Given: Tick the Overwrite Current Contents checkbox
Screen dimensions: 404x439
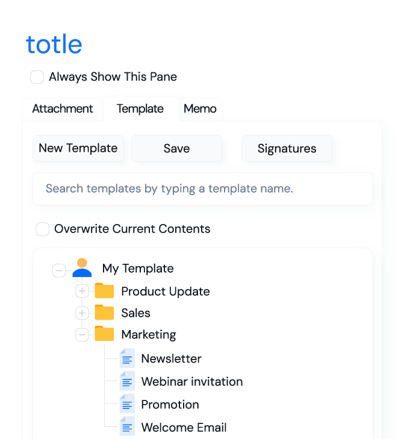Looking at the screenshot, I should point(43,229).
